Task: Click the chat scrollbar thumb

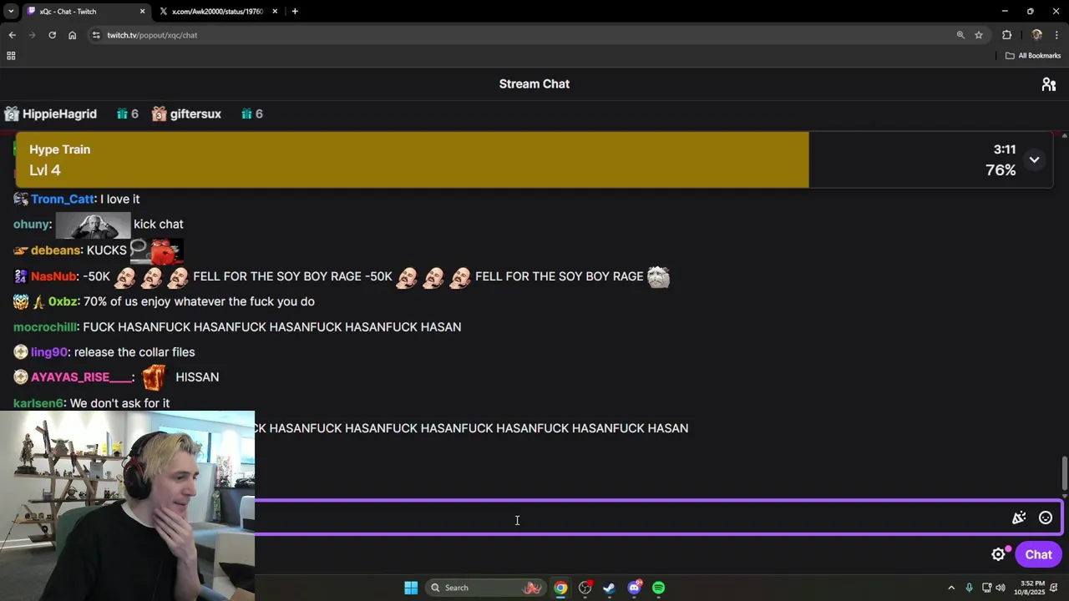Action: (1064, 473)
